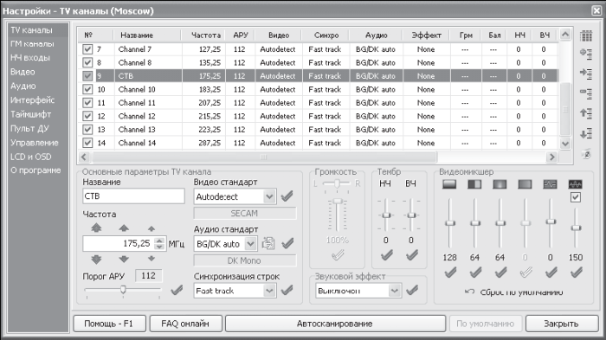Click the first videomixer slider handle (128)
Screen dimensions: 606x340
coord(450,223)
